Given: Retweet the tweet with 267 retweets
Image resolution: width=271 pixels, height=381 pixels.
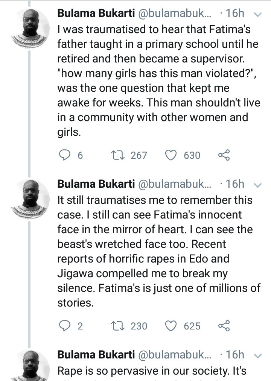Looking at the screenshot, I should (118, 155).
